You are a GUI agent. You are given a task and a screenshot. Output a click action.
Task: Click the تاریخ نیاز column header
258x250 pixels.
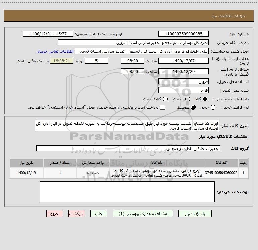26,163
